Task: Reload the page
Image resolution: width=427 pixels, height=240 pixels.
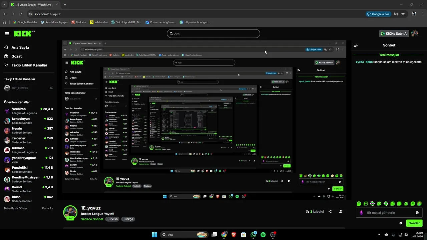Action: (21, 14)
